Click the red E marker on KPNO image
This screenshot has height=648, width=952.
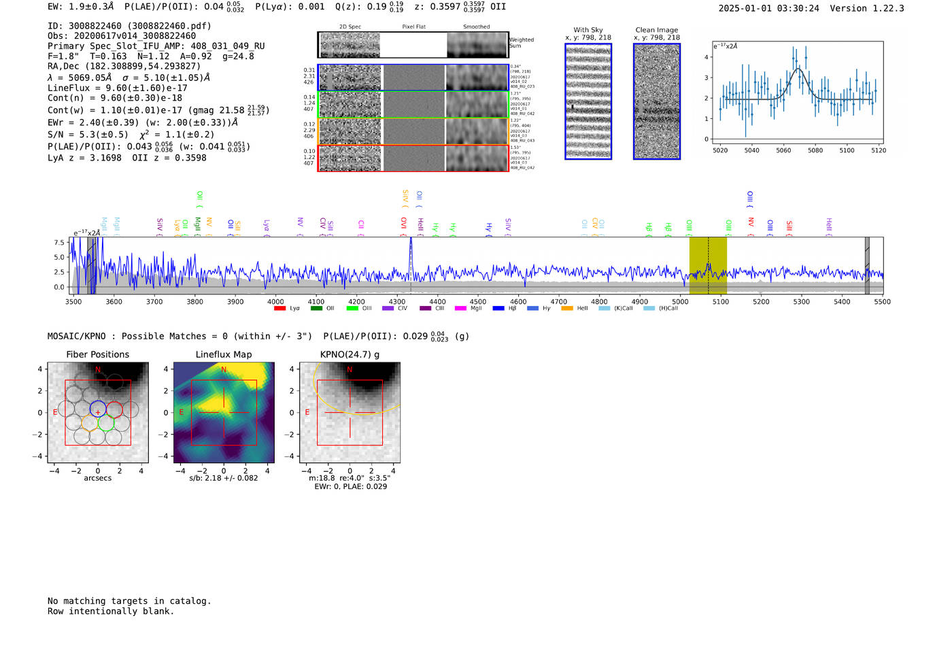[x=307, y=413]
